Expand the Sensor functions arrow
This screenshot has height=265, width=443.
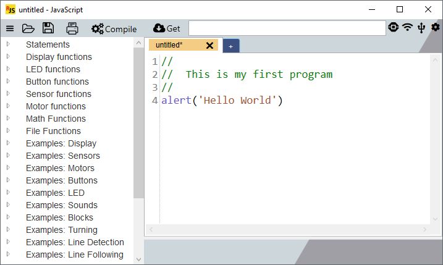8,93
